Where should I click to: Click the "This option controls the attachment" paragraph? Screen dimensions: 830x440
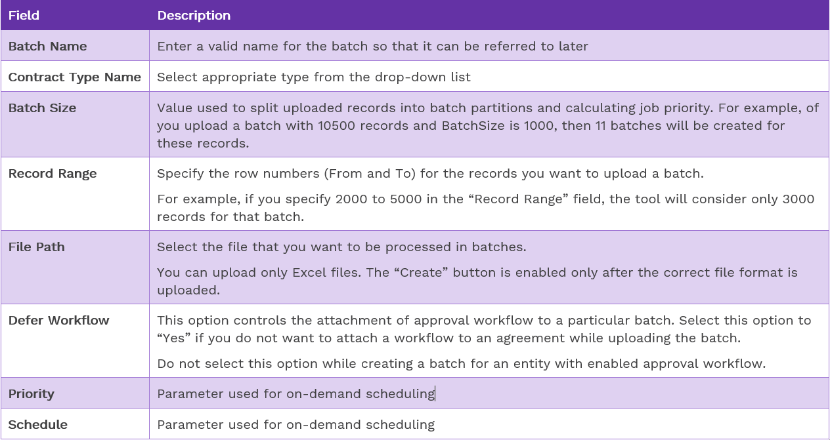coord(483,329)
